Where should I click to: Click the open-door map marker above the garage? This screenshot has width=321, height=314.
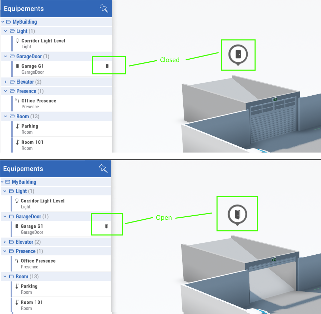(237, 215)
